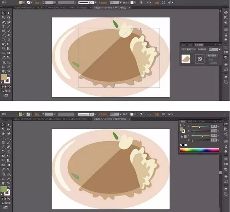Open Layers panel icon in upper screenshot dock
Screen dimensions: 230x212
[226, 77]
